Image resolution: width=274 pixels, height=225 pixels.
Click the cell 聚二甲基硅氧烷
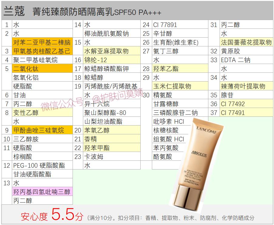pyautogui.click(x=42, y=60)
